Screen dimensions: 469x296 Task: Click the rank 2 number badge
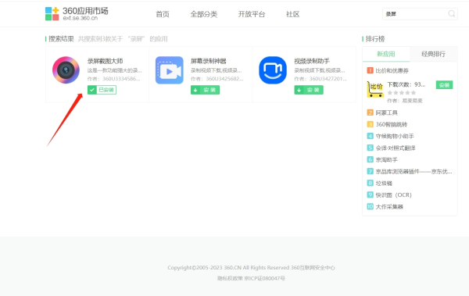pyautogui.click(x=370, y=112)
